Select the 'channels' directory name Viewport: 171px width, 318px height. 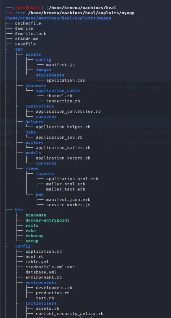point(36,86)
